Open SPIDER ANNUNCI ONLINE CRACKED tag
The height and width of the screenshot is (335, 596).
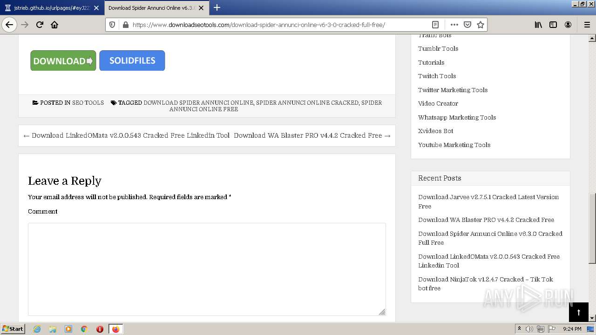coord(307,103)
